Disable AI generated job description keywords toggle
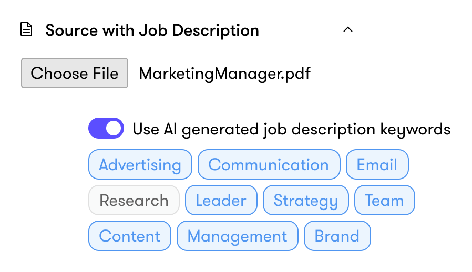 coord(106,128)
